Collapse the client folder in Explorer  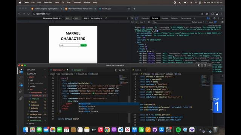click(31, 77)
